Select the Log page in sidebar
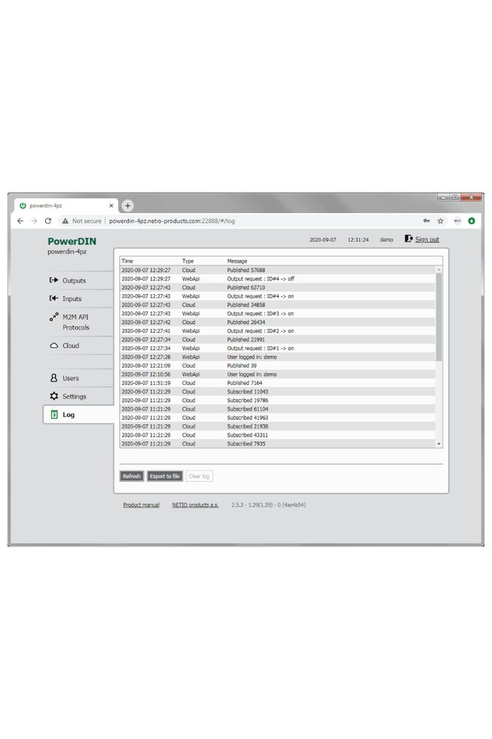 (69, 415)
